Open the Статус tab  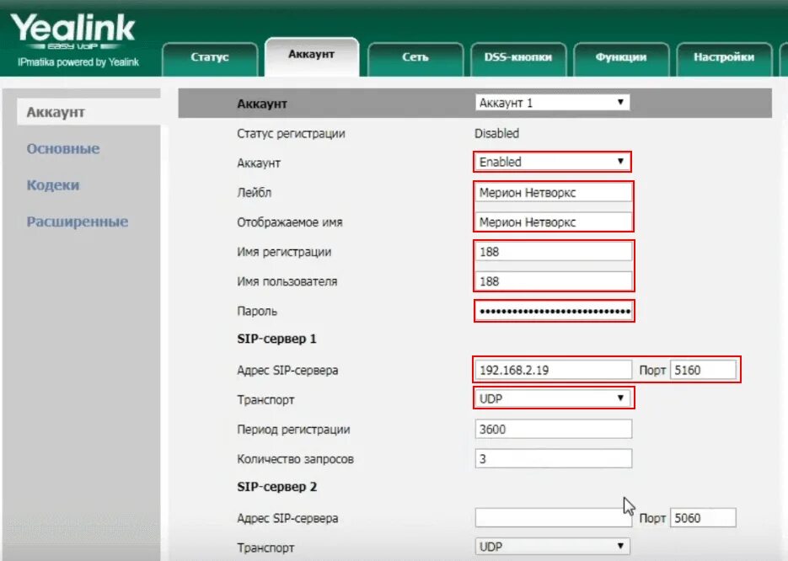coord(210,58)
